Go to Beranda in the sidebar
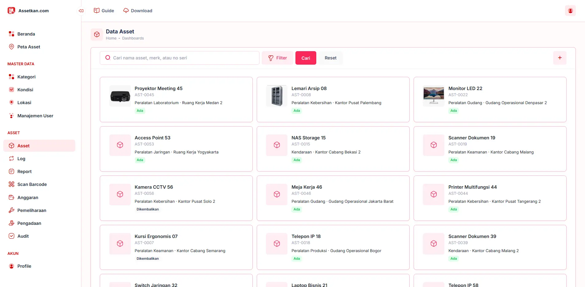The image size is (585, 287). 39,34
